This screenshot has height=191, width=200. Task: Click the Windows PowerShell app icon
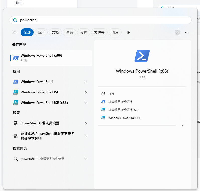pyautogui.click(x=16, y=82)
